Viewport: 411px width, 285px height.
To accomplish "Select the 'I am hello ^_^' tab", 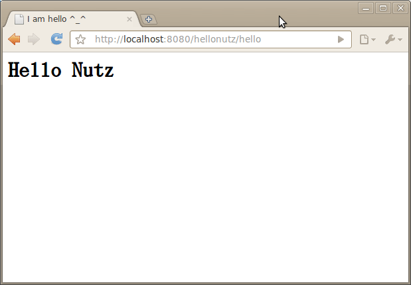I will [x=66, y=19].
